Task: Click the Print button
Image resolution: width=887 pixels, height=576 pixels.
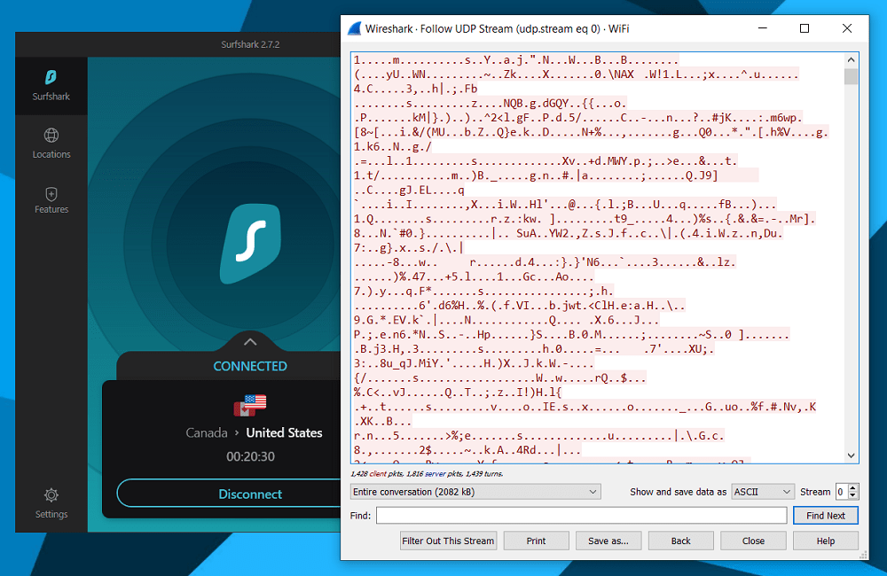Action: (536, 541)
